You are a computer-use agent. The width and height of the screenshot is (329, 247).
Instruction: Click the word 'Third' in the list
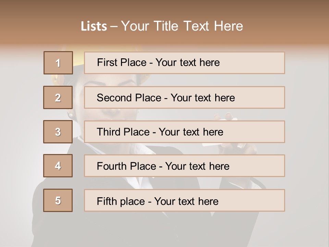click(x=109, y=132)
